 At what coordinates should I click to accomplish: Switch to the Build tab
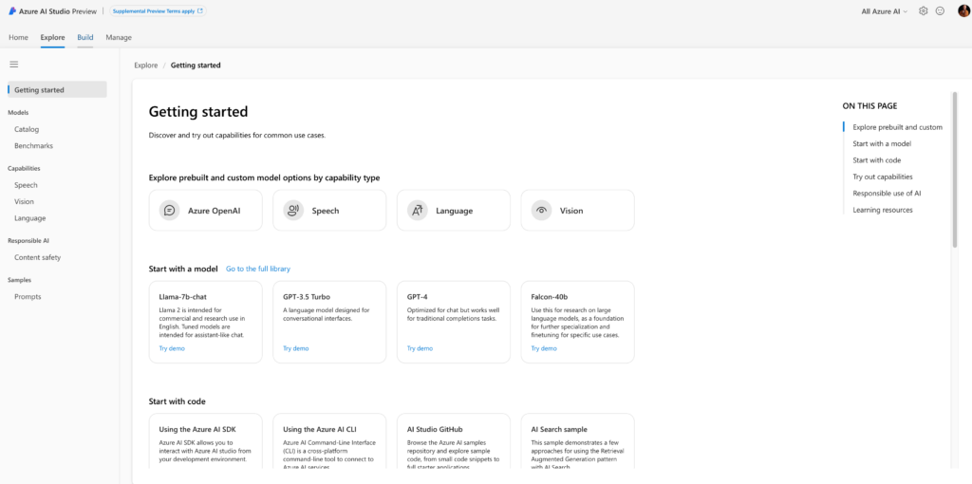85,37
